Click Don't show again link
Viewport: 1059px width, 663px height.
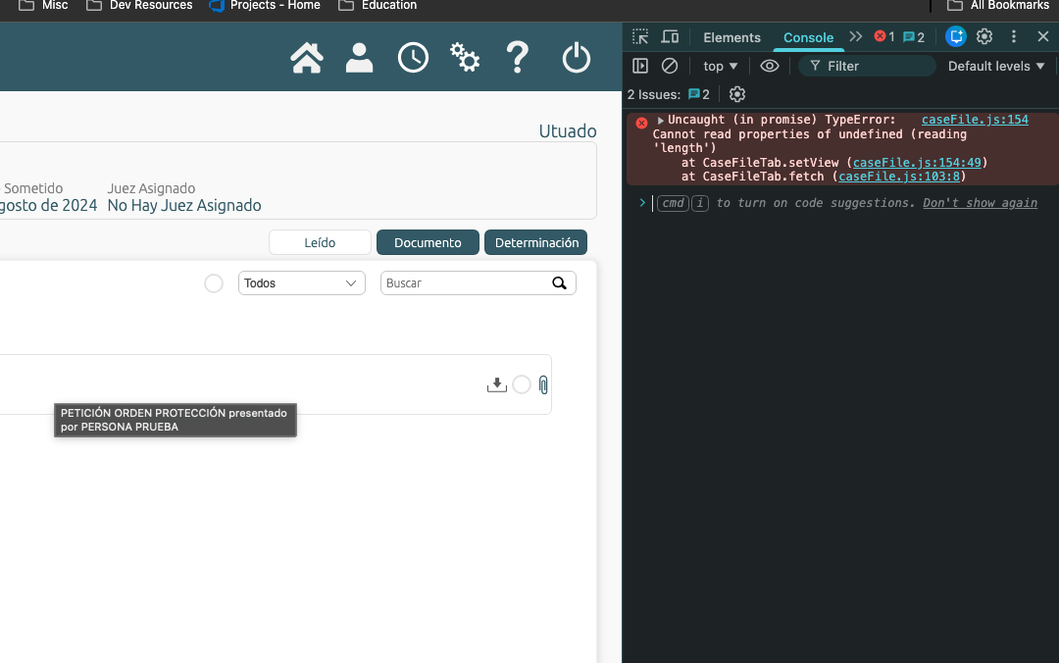click(x=980, y=203)
